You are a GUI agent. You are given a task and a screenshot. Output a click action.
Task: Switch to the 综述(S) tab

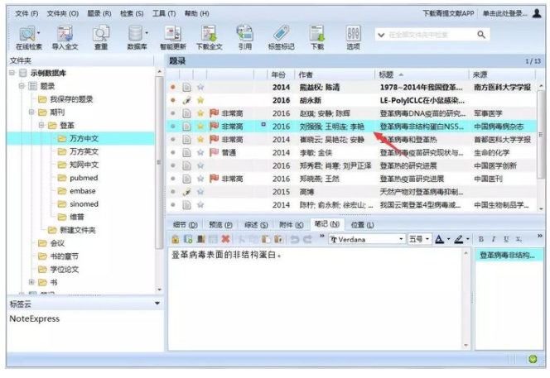pyautogui.click(x=255, y=225)
